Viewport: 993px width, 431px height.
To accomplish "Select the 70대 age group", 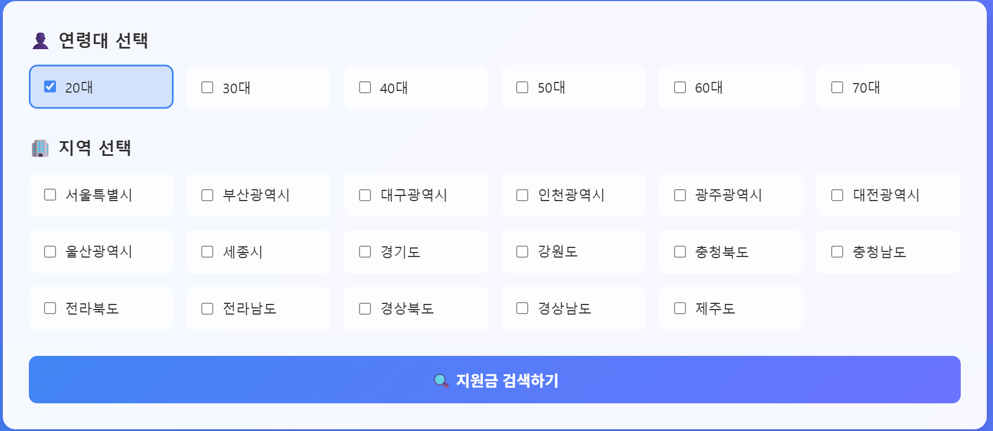I will [837, 88].
